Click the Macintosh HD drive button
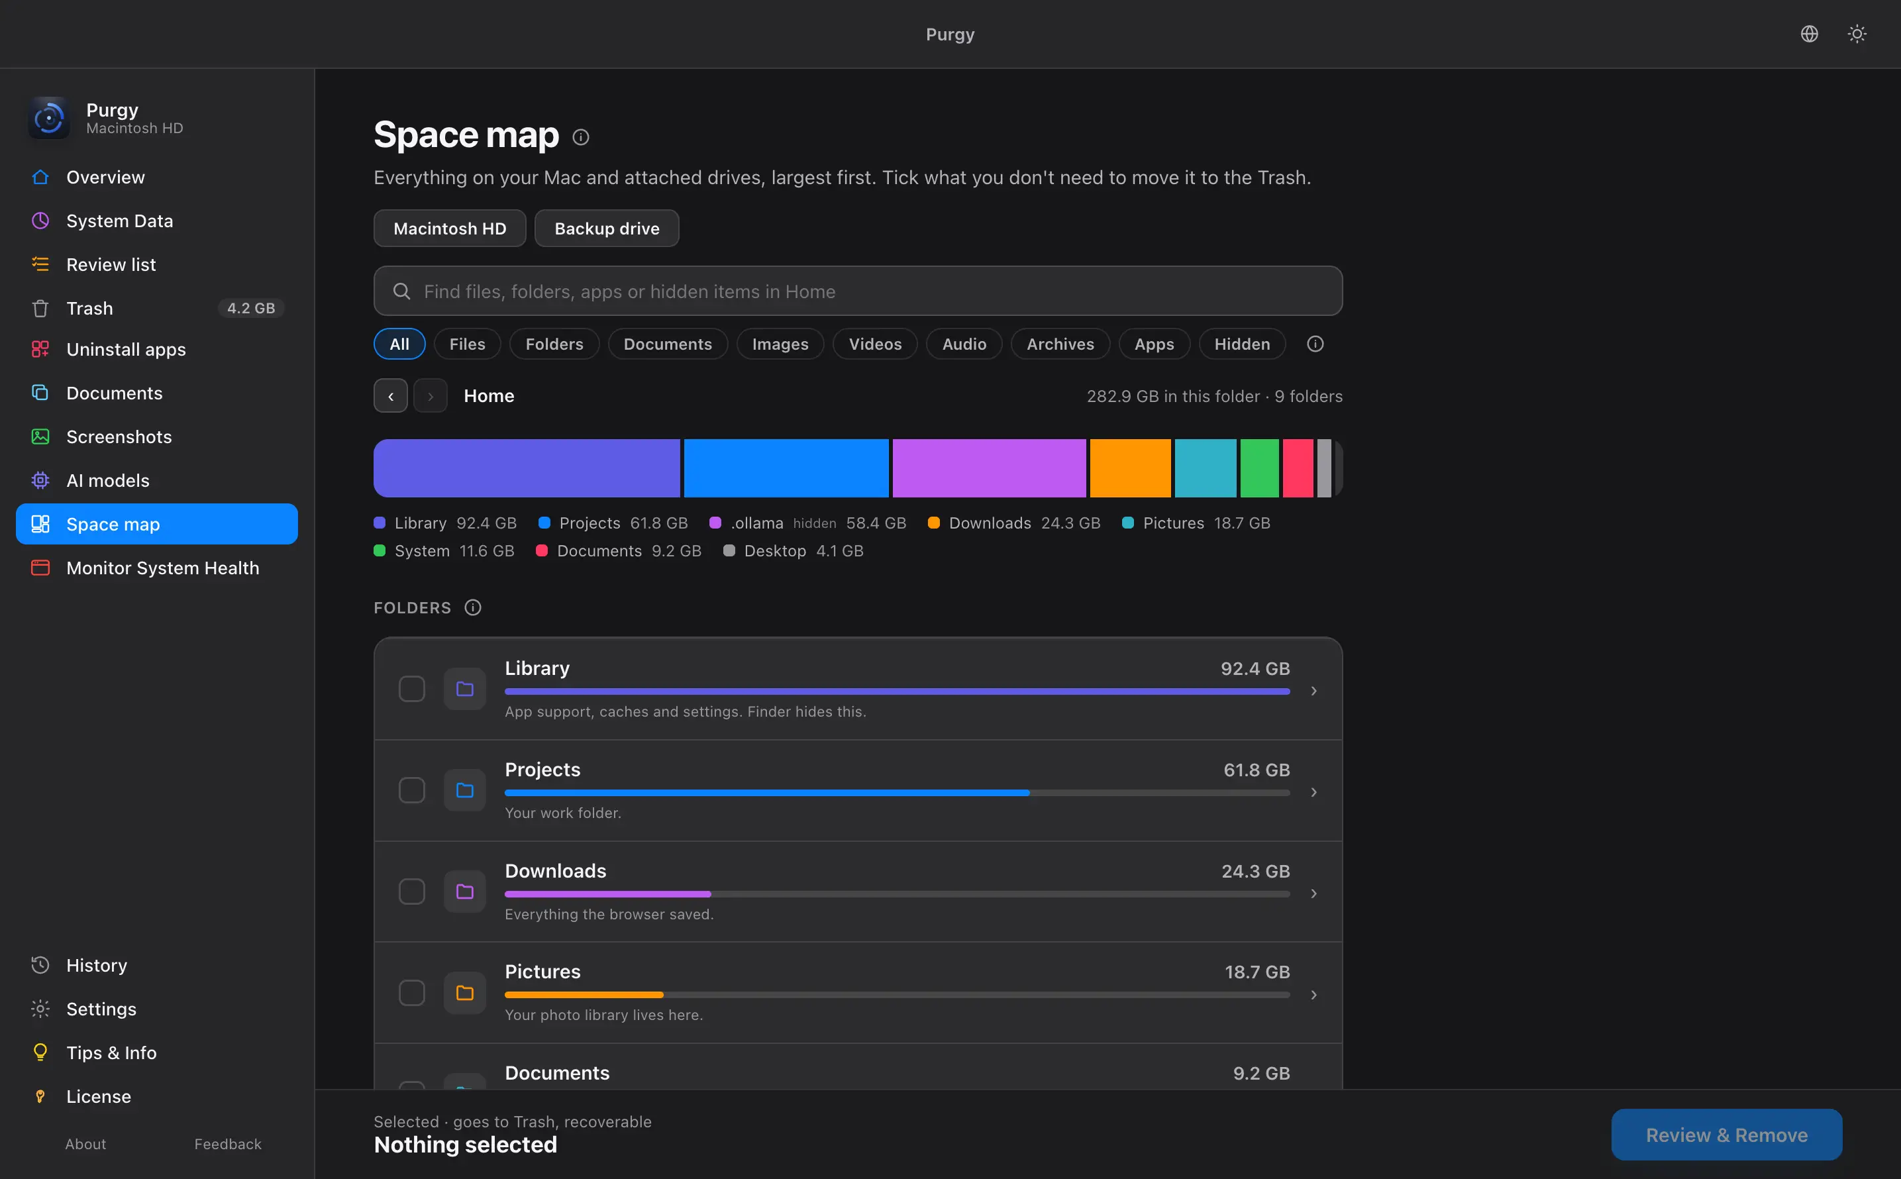1901x1179 pixels. pos(450,229)
